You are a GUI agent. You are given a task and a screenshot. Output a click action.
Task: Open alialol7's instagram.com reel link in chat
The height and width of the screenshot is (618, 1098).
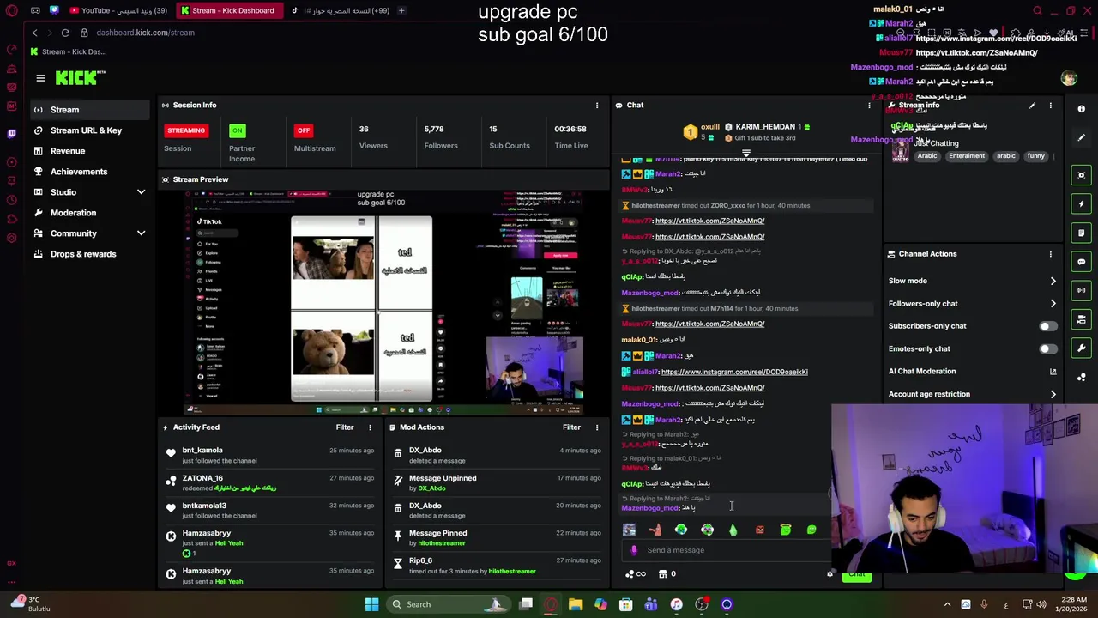coord(734,372)
